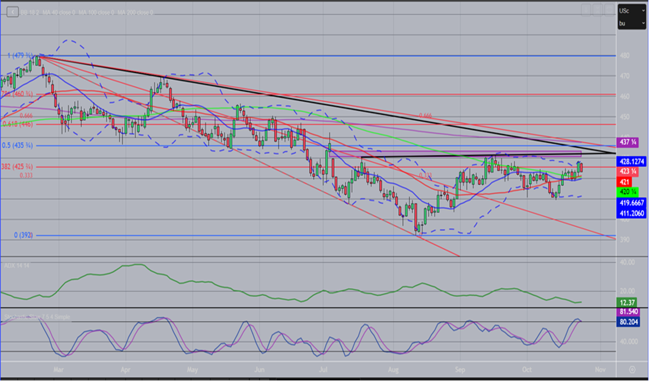Click the purple 81.540 stochastic value label
This screenshot has height=381, width=649.
(x=629, y=312)
